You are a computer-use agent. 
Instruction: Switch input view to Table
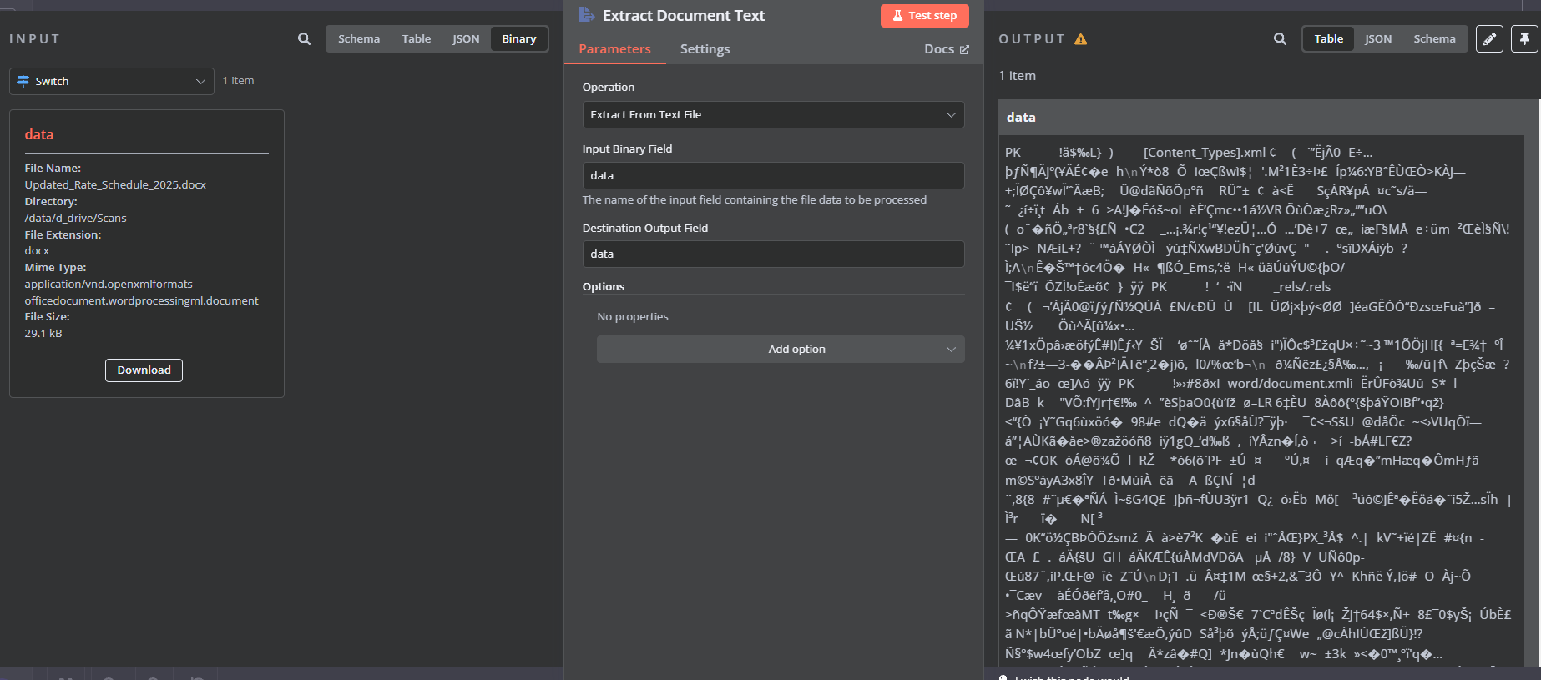[x=416, y=39]
